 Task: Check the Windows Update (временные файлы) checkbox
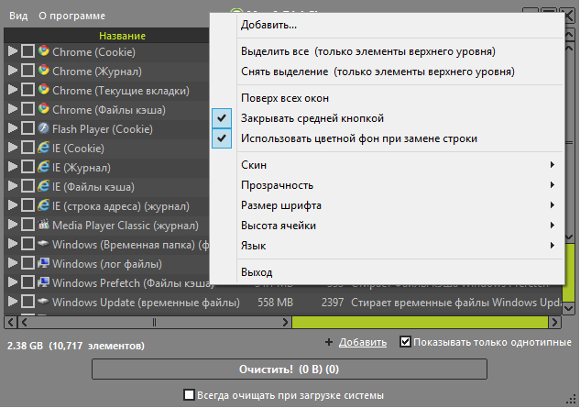(27, 302)
